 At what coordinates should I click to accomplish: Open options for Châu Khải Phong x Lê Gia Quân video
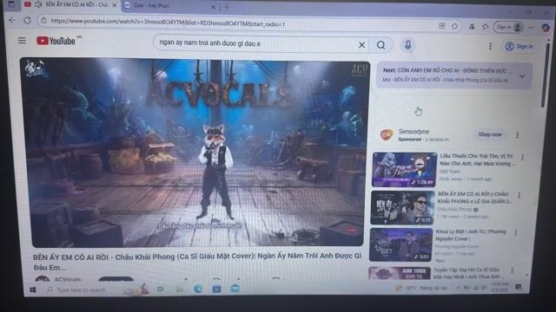[x=519, y=195]
